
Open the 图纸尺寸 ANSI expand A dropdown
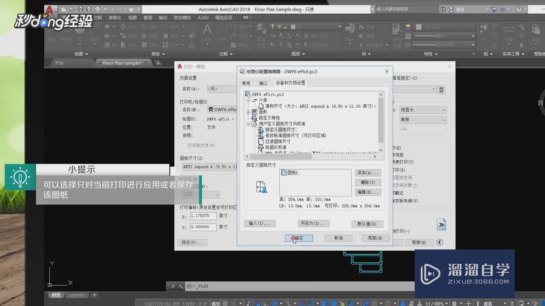tap(209, 167)
